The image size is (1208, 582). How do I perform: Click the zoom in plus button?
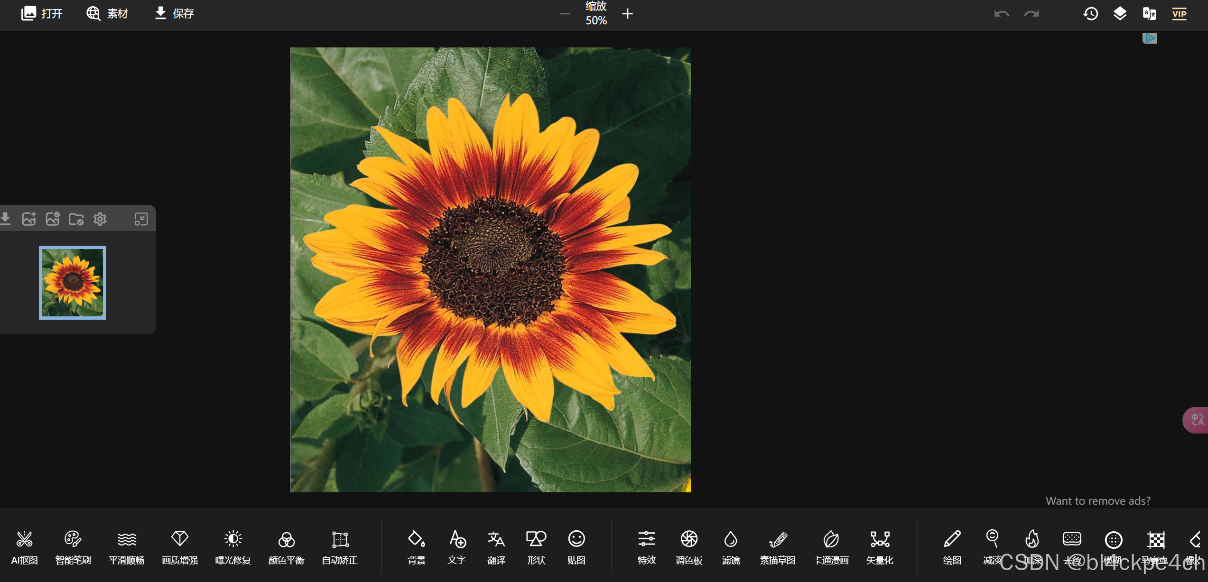(x=627, y=14)
